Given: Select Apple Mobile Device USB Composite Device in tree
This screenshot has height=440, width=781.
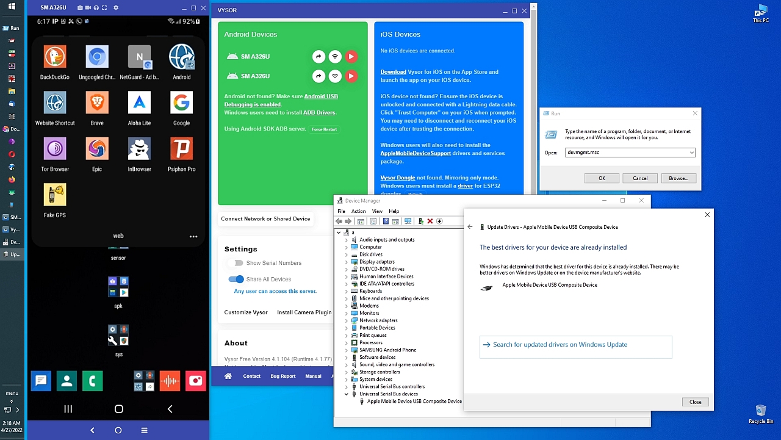Looking at the screenshot, I should [x=414, y=402].
